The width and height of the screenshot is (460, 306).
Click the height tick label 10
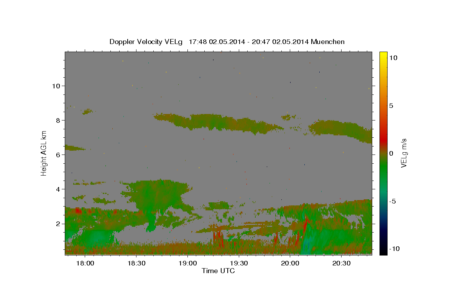pyautogui.click(x=56, y=86)
